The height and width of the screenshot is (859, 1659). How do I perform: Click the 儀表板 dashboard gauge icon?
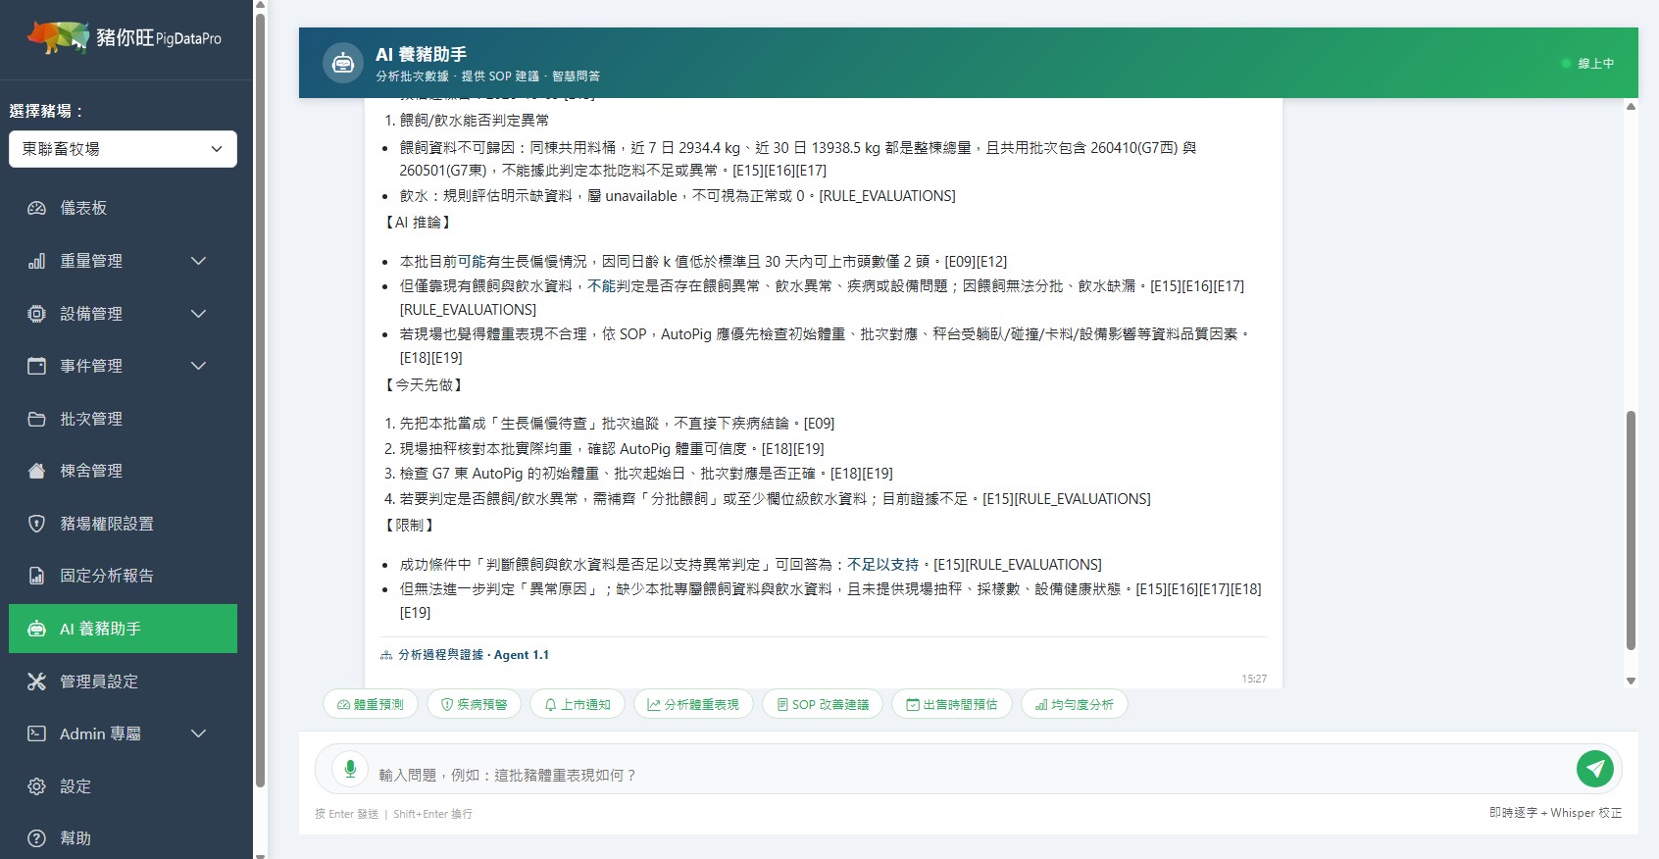tap(36, 208)
